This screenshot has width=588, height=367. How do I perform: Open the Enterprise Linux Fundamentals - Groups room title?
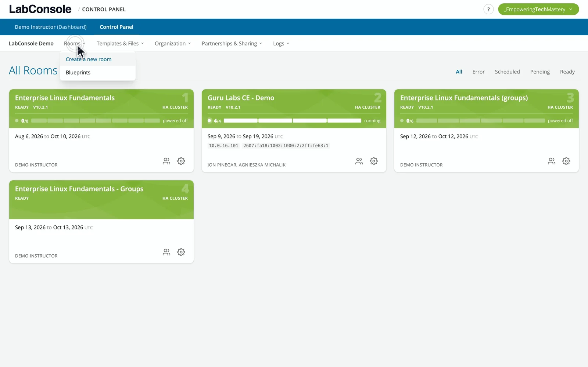pos(79,189)
